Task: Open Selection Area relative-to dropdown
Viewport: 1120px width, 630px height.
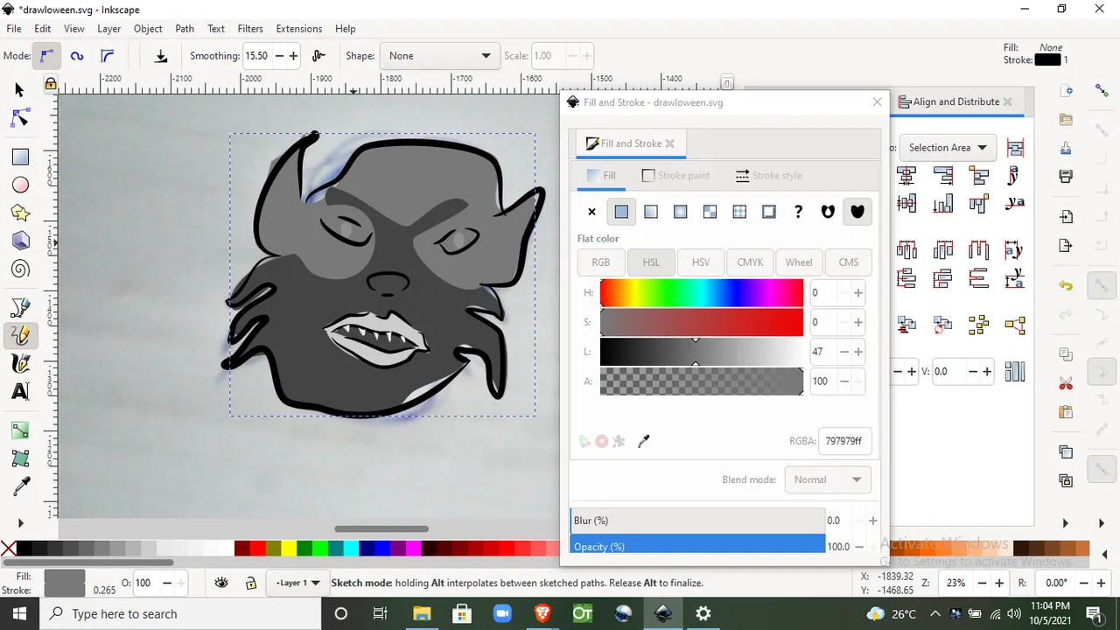Action: [x=948, y=148]
